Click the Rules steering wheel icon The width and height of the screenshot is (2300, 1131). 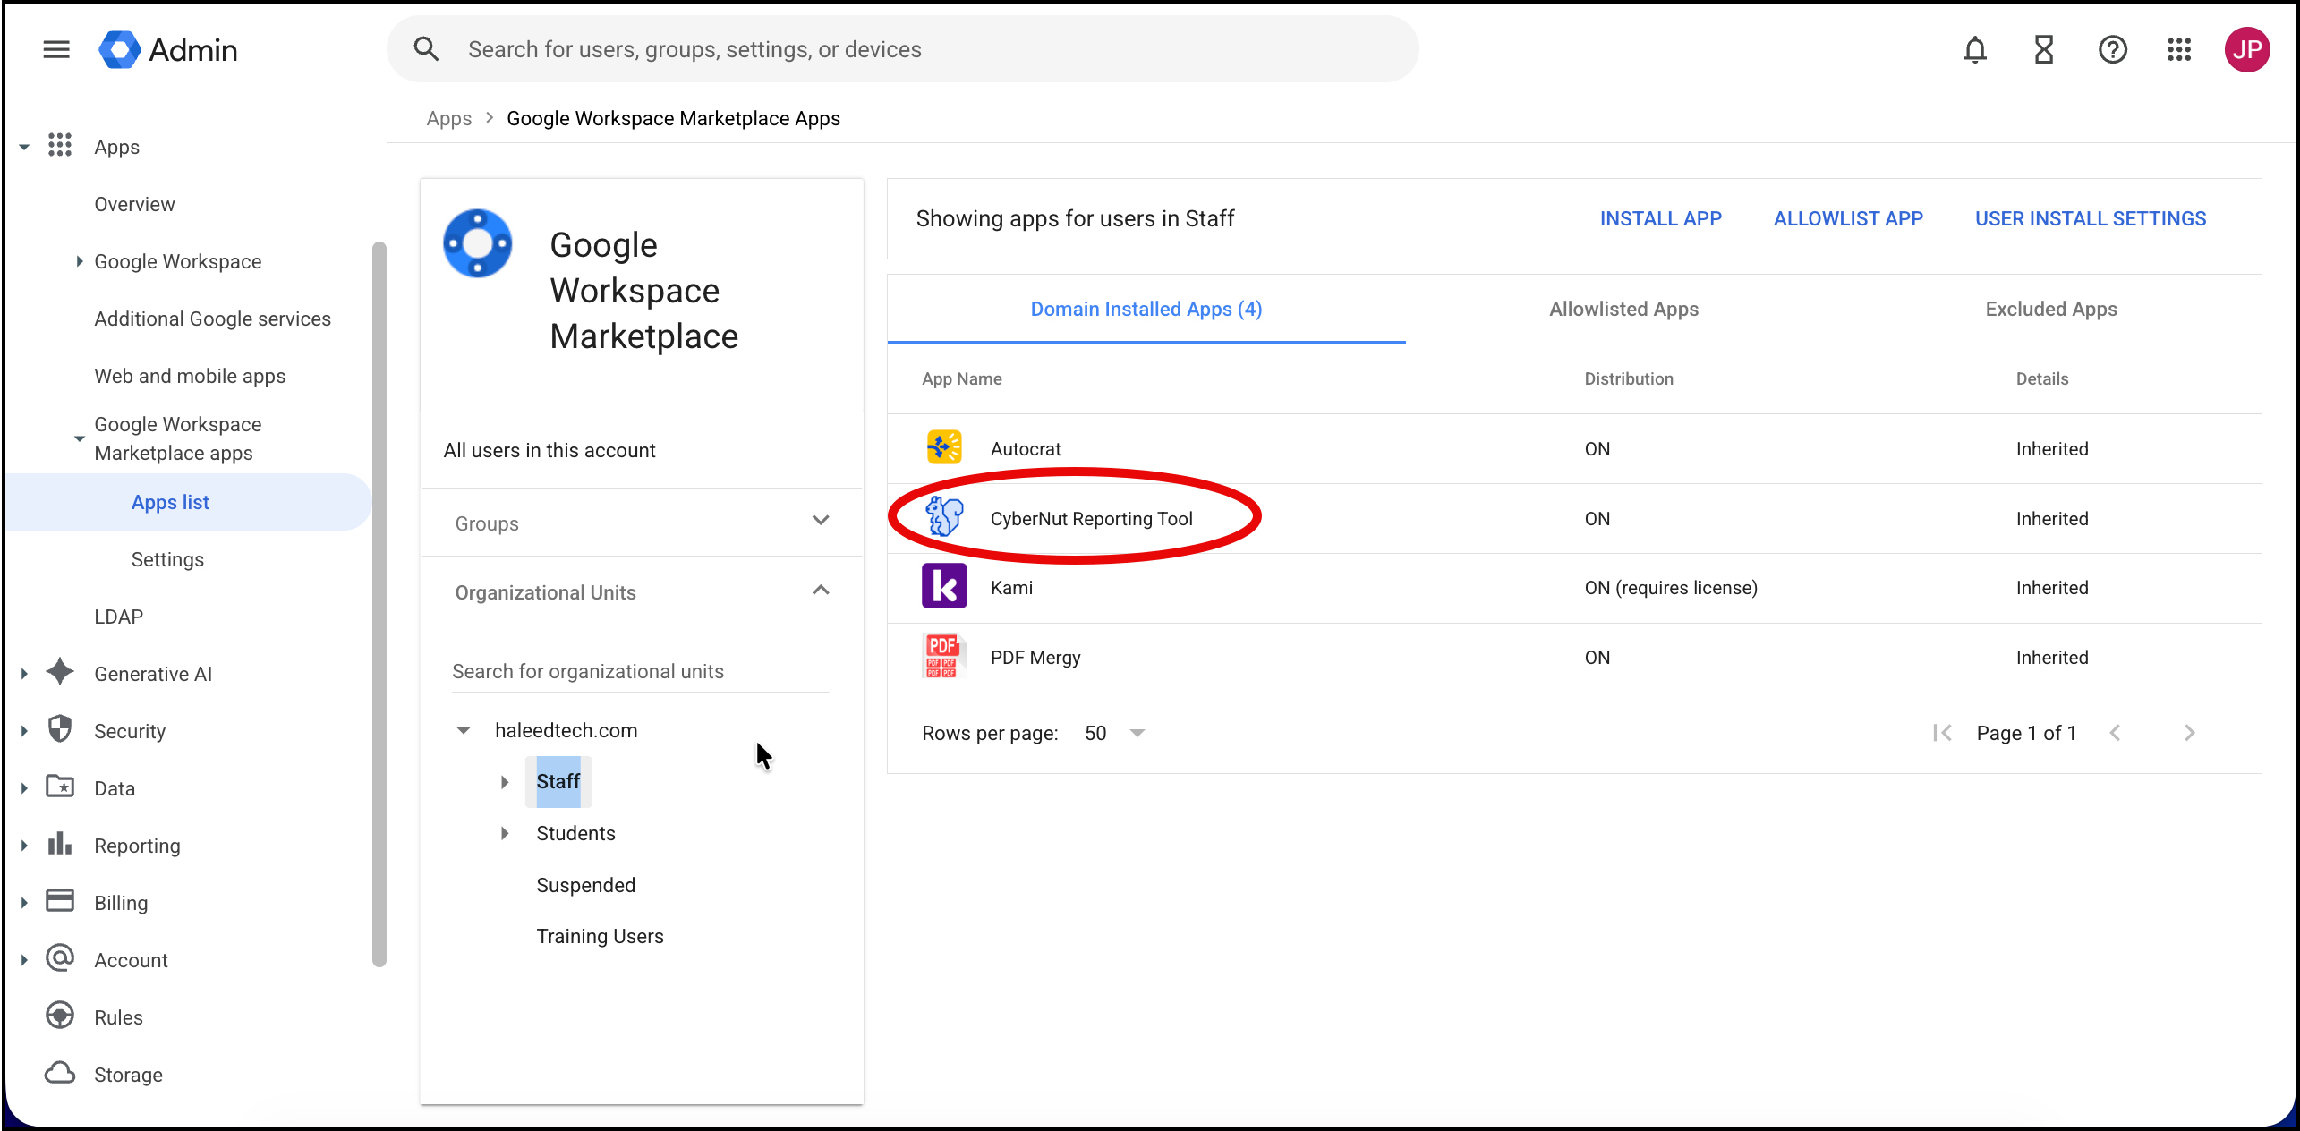pyautogui.click(x=60, y=1016)
